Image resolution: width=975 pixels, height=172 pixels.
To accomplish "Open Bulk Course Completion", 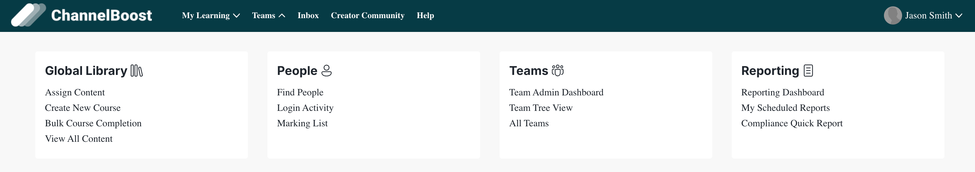I will pyautogui.click(x=93, y=124).
